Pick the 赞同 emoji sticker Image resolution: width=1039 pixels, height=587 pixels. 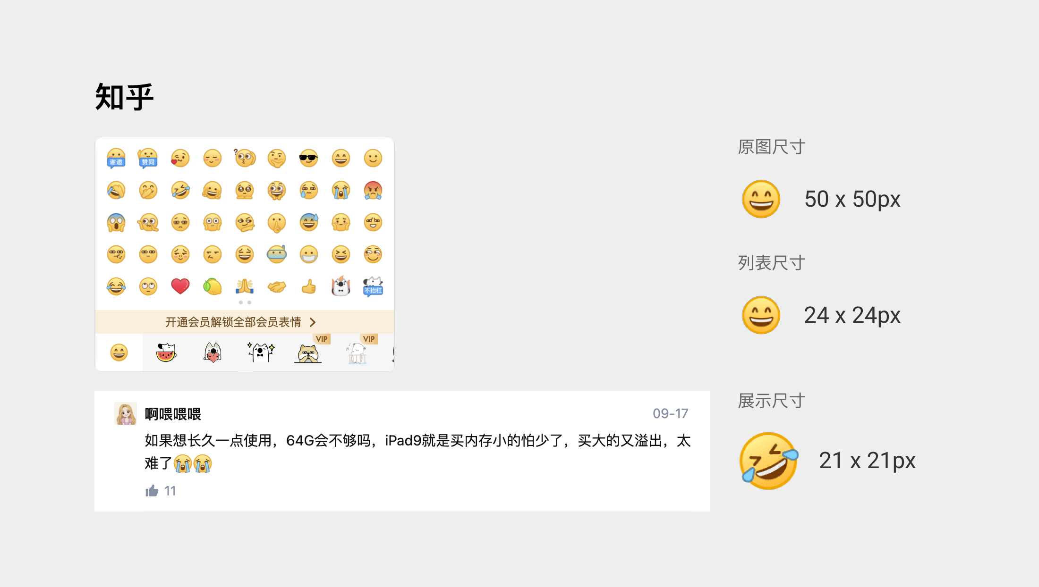click(x=148, y=158)
